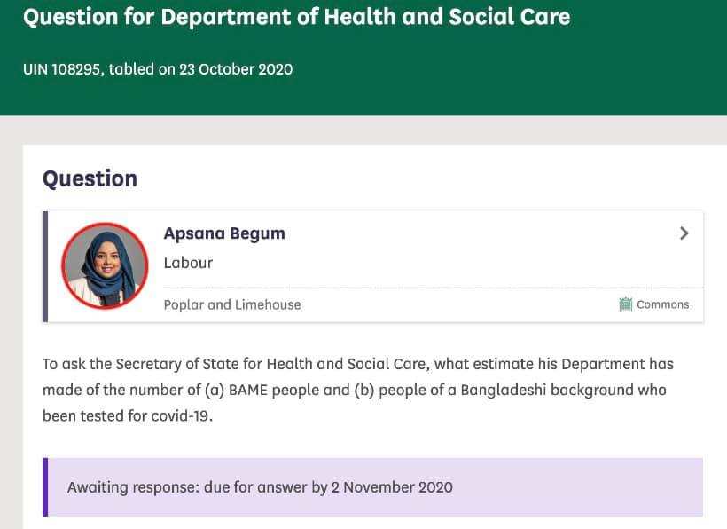Click the Commons portcullis icon
This screenshot has height=529, width=727.
coord(625,304)
